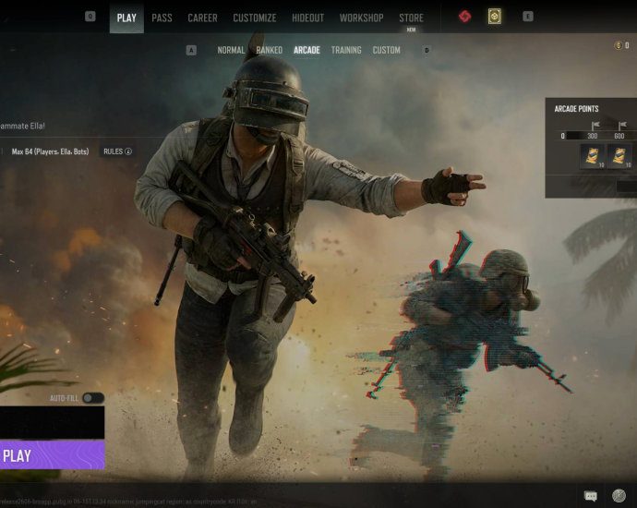Click the build version status text
Image resolution: width=637 pixels, height=508 pixels.
pos(128,502)
